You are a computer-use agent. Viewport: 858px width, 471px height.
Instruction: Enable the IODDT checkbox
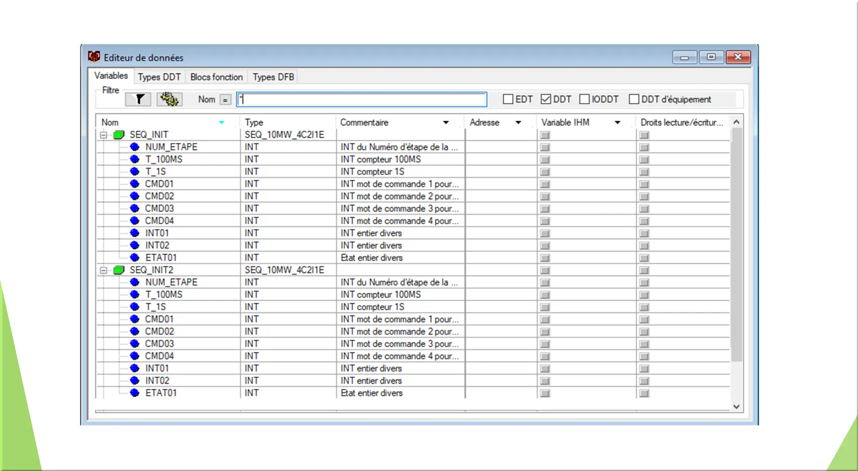coord(584,99)
